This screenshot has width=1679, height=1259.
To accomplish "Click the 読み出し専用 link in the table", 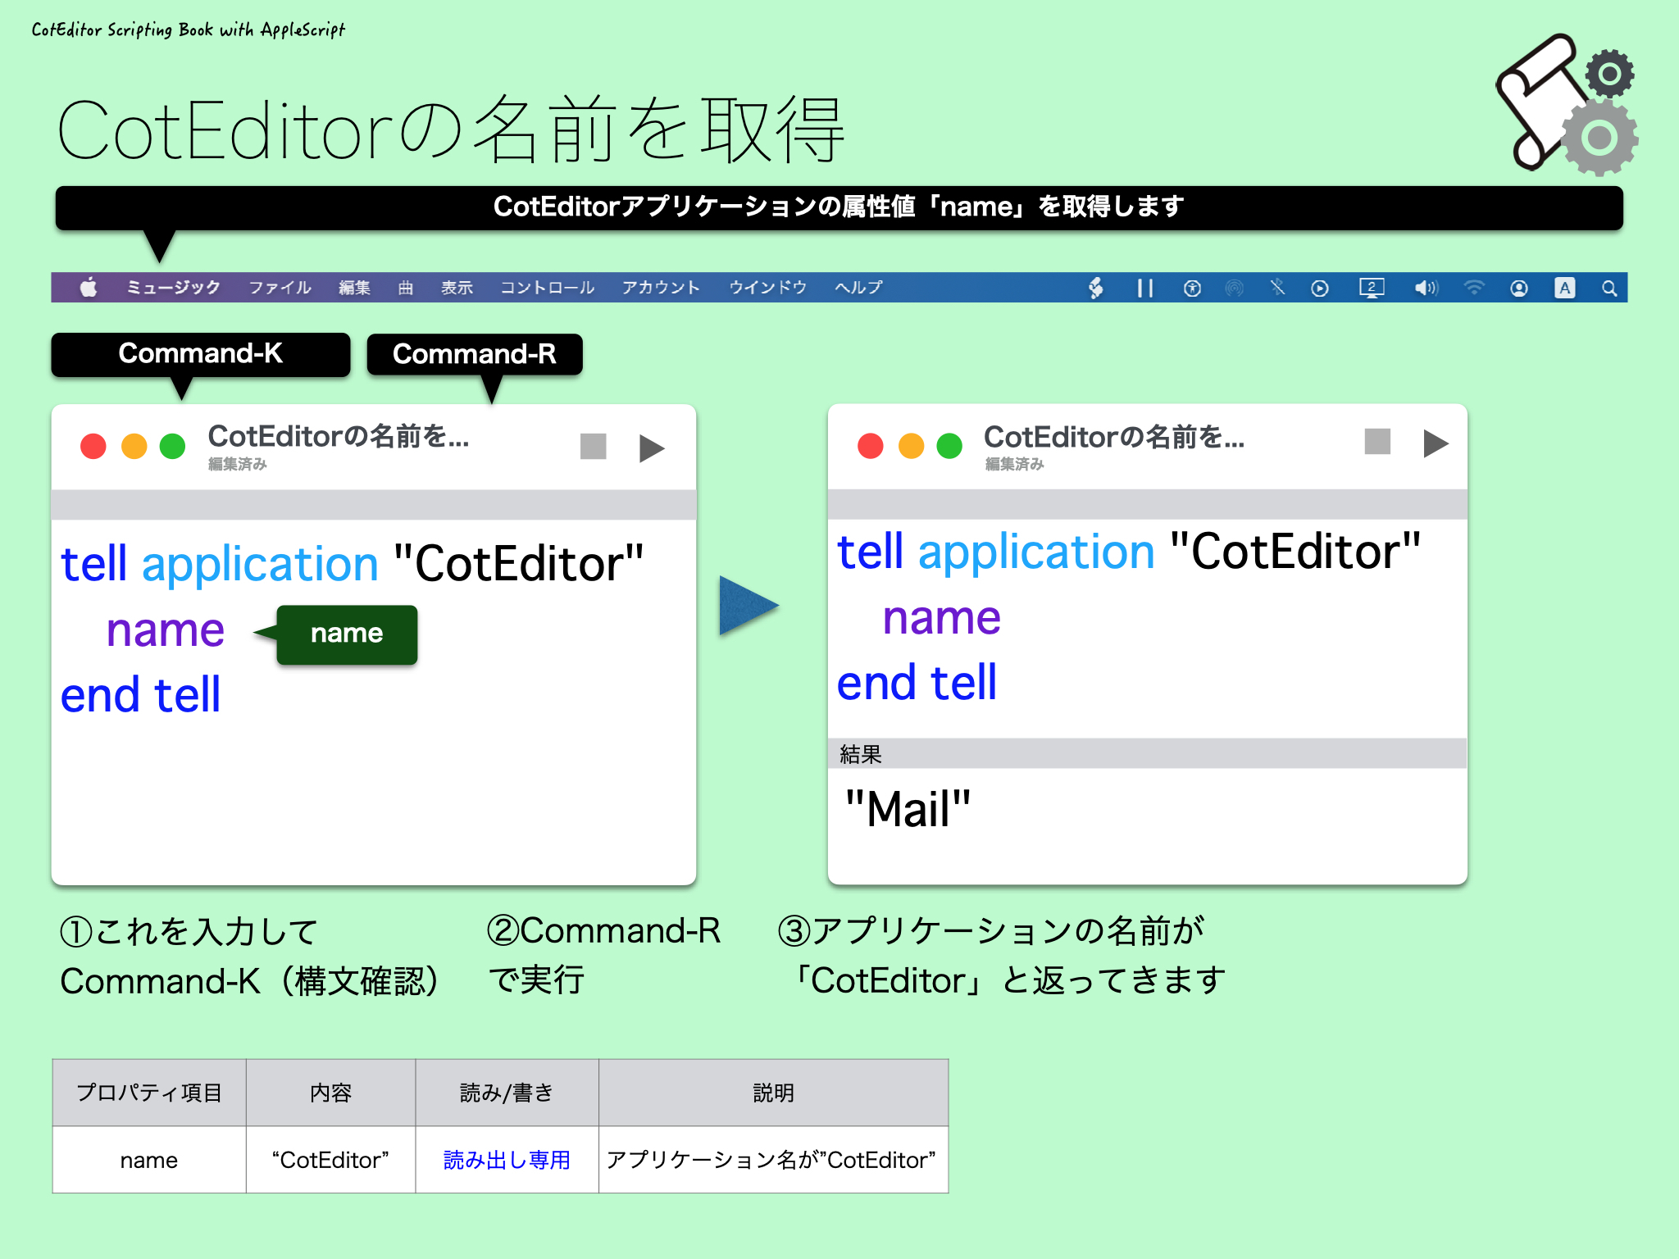I will (506, 1160).
